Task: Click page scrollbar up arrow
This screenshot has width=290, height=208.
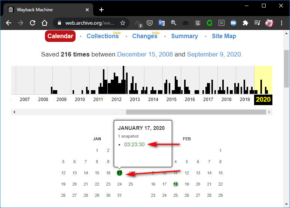Action: pos(287,33)
